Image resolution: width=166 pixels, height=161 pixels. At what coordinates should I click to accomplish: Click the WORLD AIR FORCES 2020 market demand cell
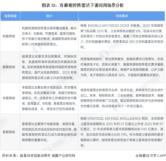(x=122, y=36)
